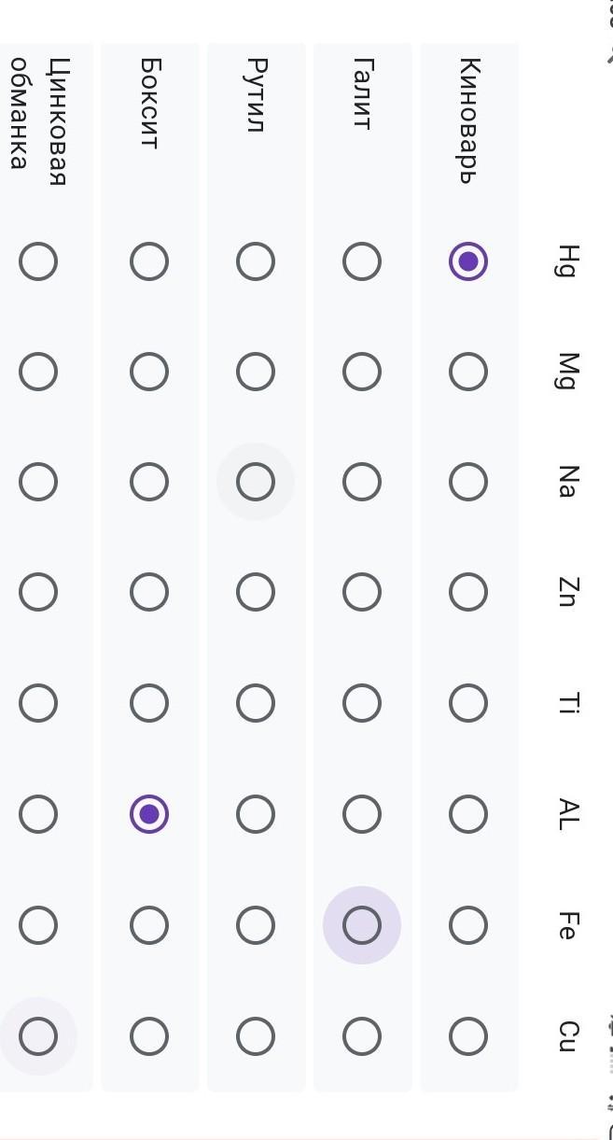This screenshot has width=613, height=1140.
Task: Select Fe for Цинковая обманка row
Action: tap(38, 925)
